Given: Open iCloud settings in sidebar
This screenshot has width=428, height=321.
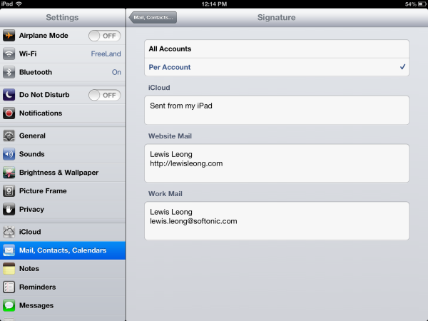Looking at the screenshot, I should (63, 232).
